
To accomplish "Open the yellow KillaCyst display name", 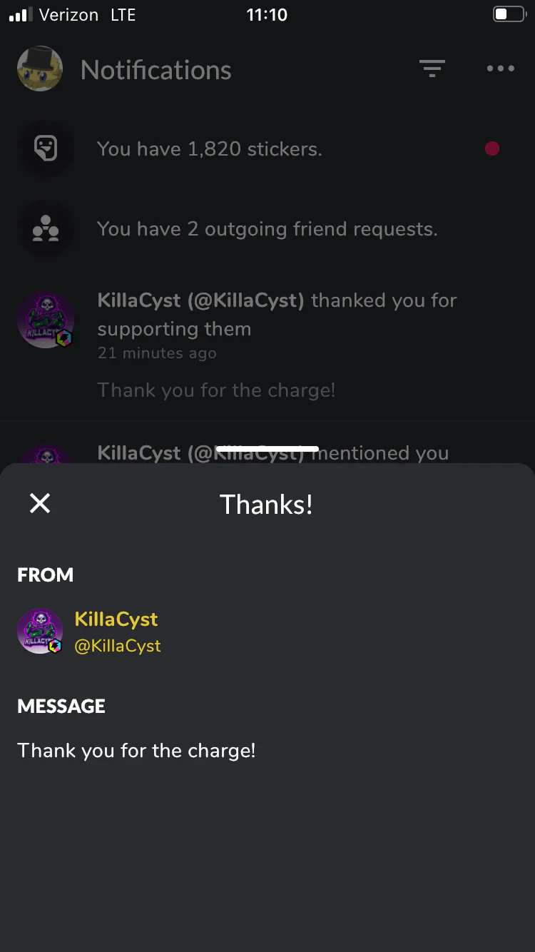I will point(116,619).
